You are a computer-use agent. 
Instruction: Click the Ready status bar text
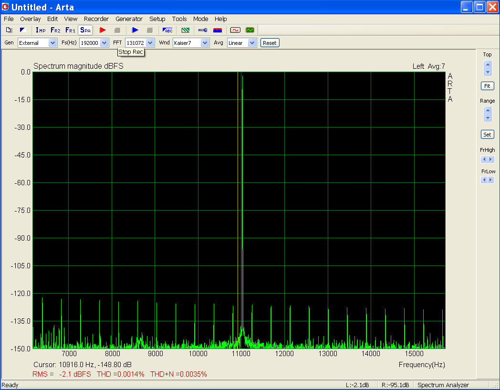click(x=10, y=385)
